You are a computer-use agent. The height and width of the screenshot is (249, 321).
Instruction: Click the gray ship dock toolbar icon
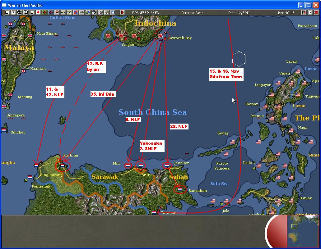click(x=82, y=12)
